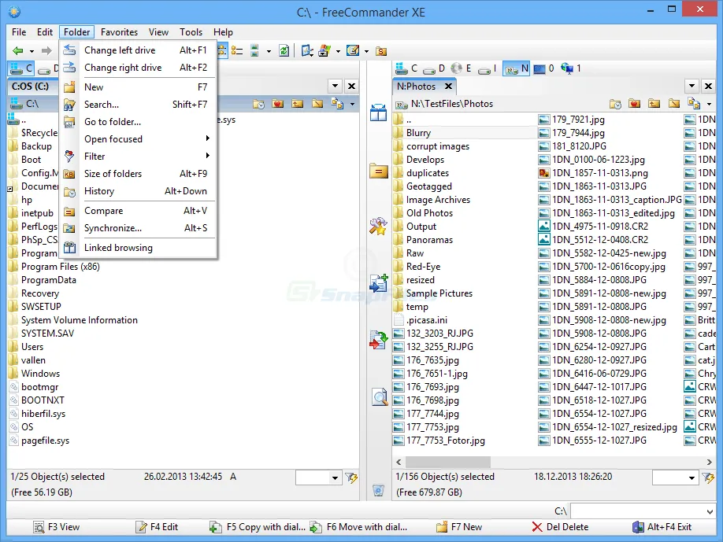Expand the thumbnail view dropdown arrow

click(269, 51)
